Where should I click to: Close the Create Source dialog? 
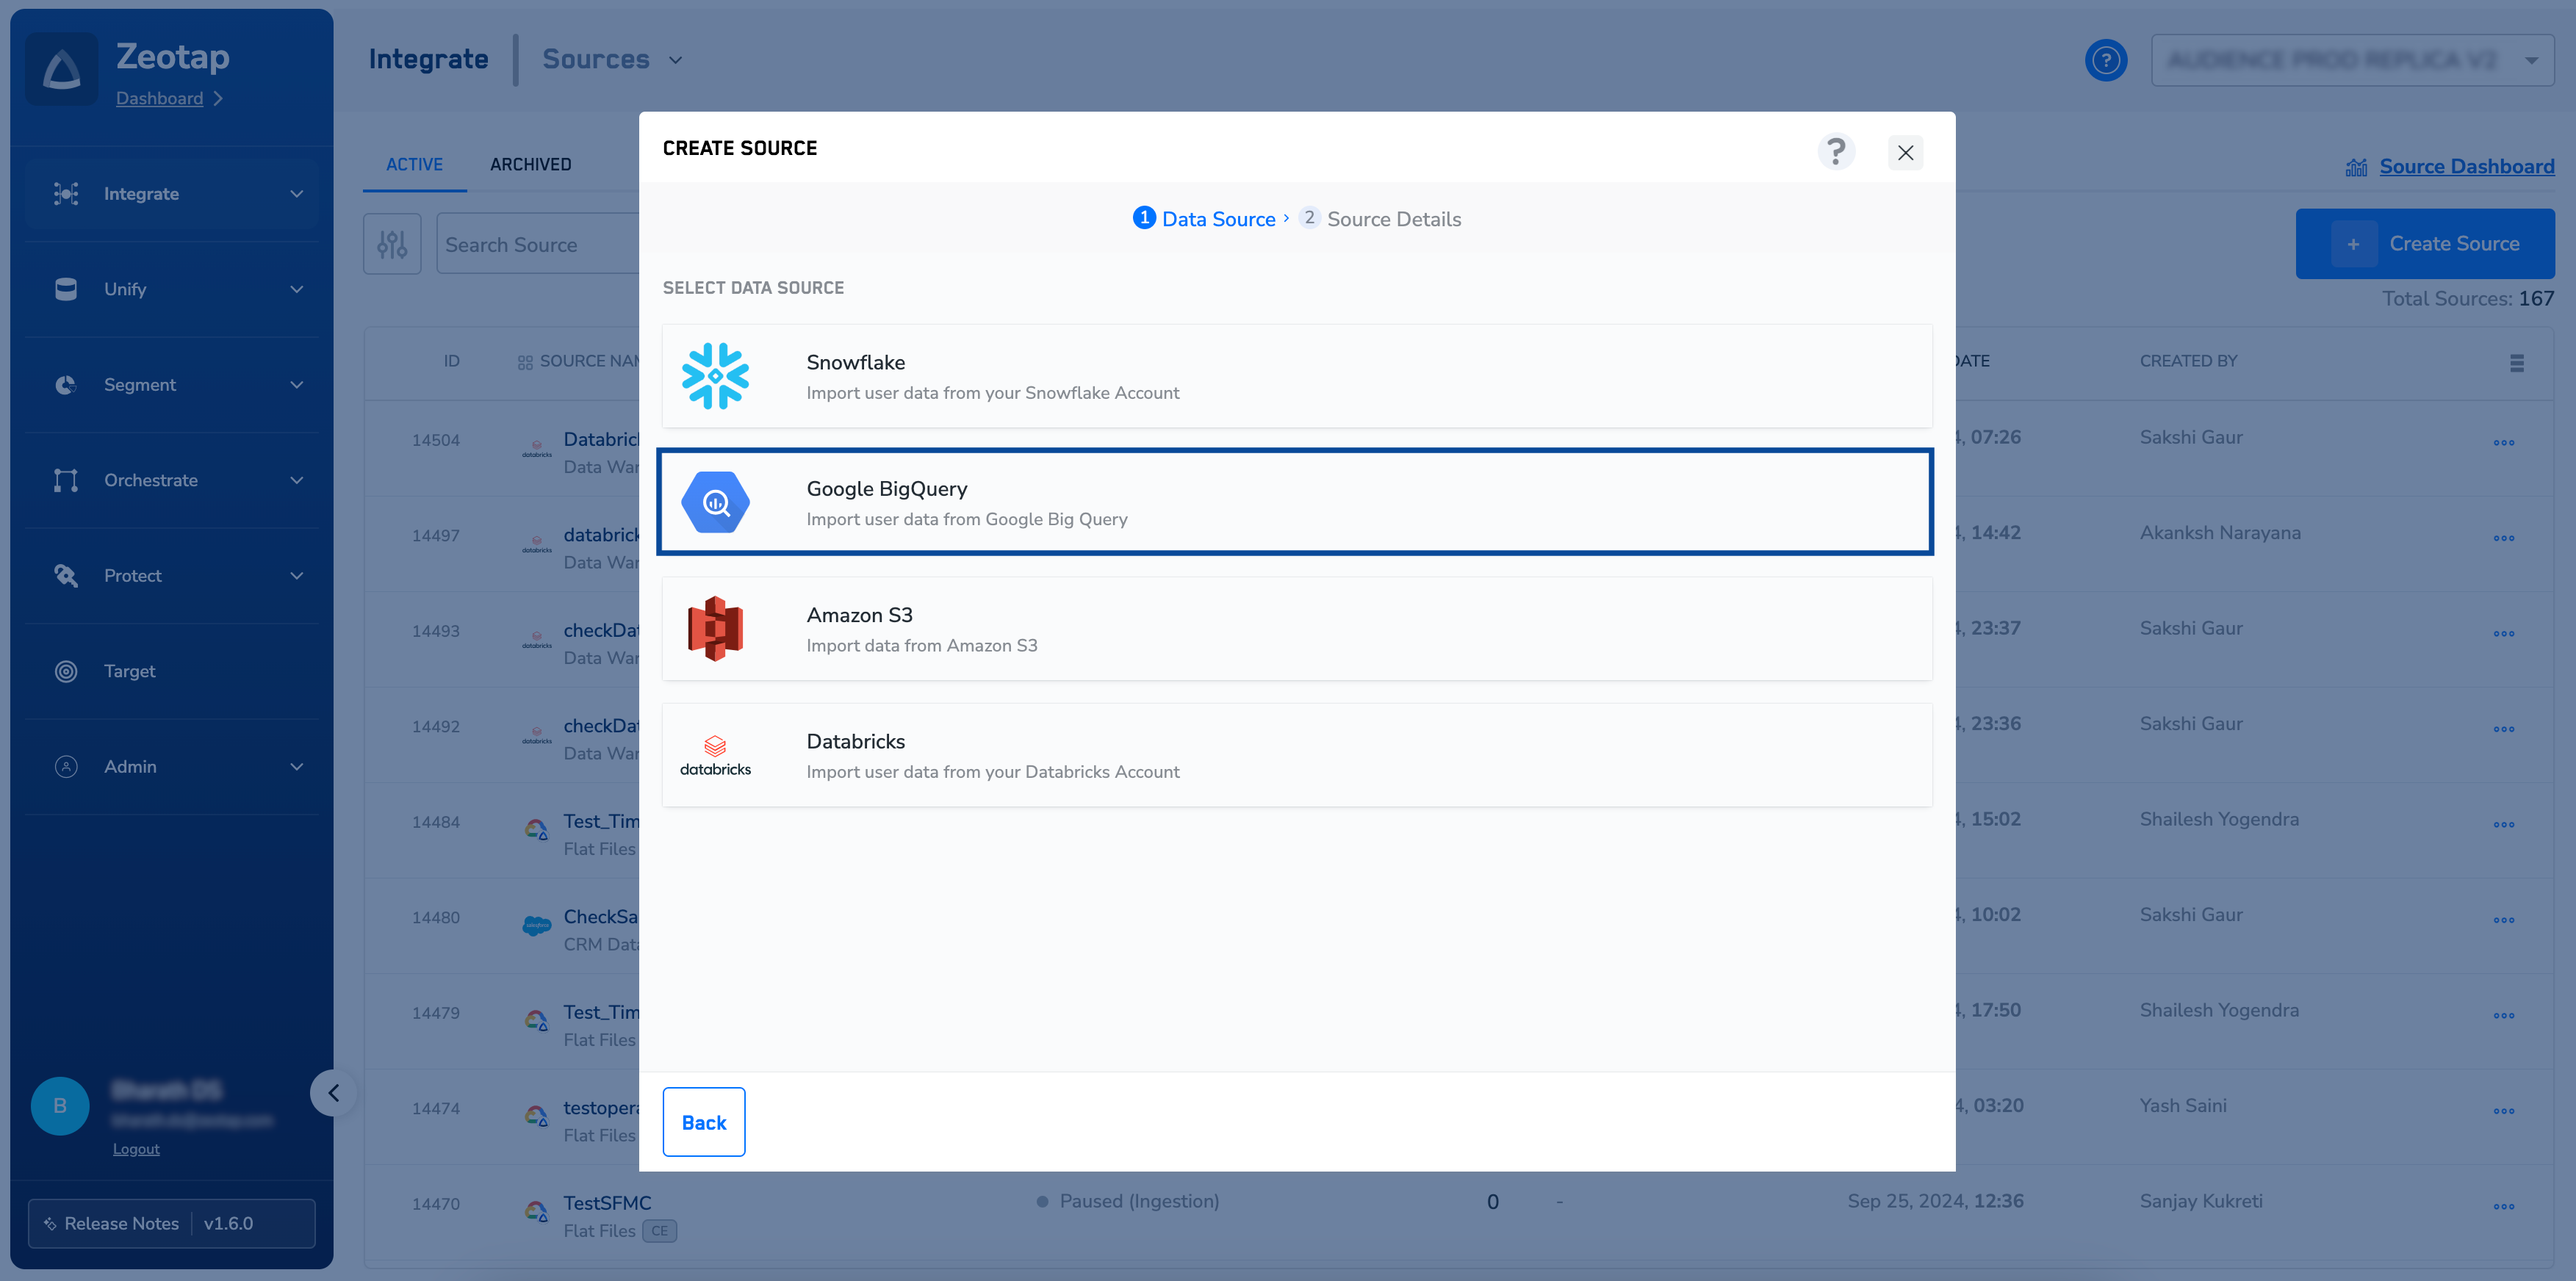1904,153
